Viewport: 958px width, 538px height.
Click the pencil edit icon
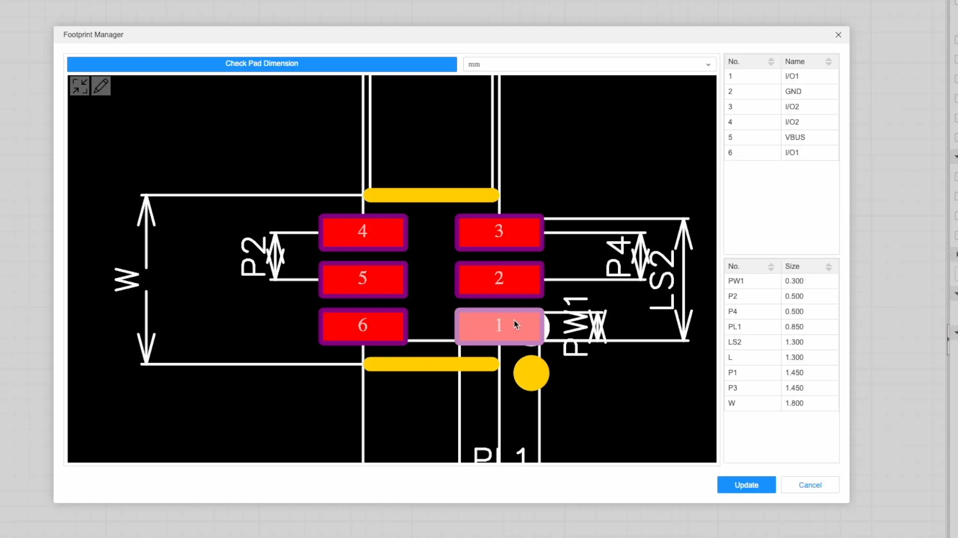101,86
